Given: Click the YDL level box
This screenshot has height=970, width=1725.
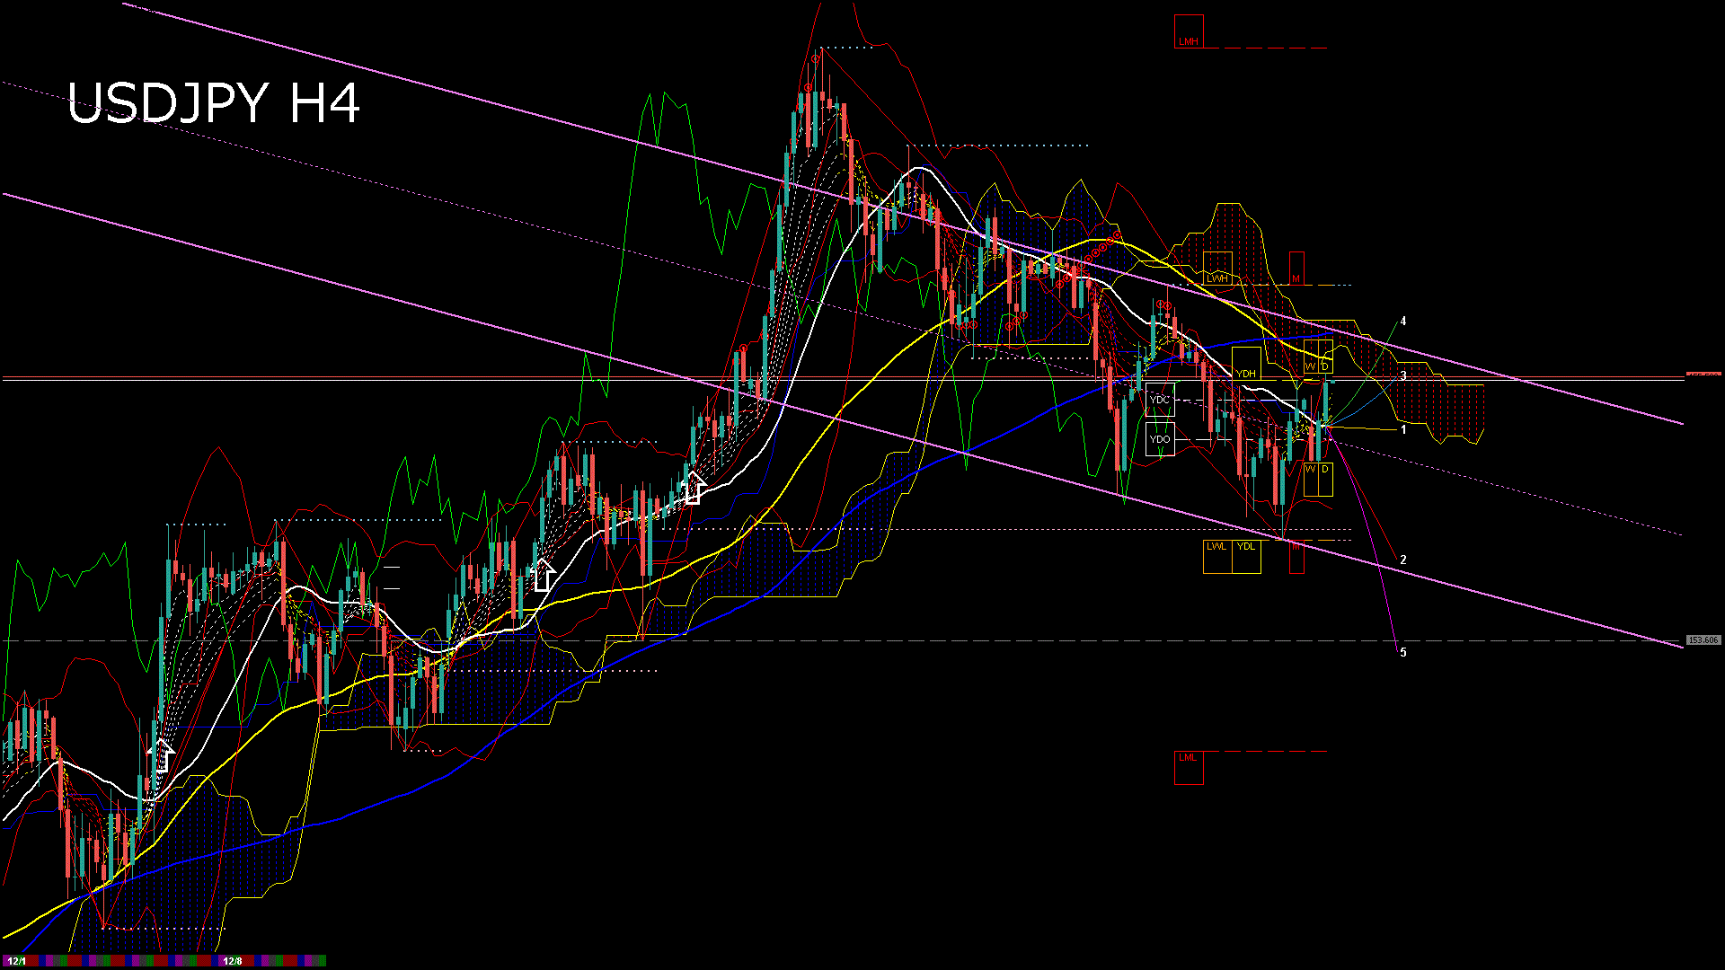Looking at the screenshot, I should [1246, 556].
